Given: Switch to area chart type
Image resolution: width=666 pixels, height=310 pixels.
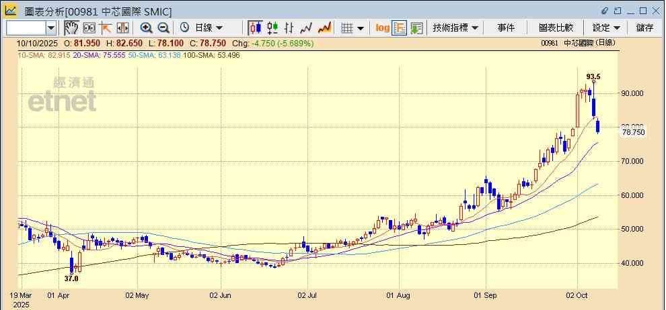Looking at the screenshot, I should [324, 28].
